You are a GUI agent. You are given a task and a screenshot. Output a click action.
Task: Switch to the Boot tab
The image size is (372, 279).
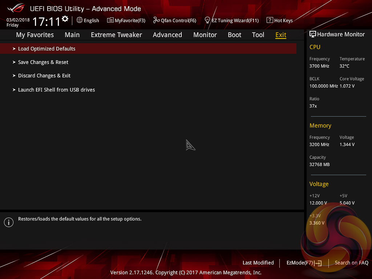click(x=234, y=35)
